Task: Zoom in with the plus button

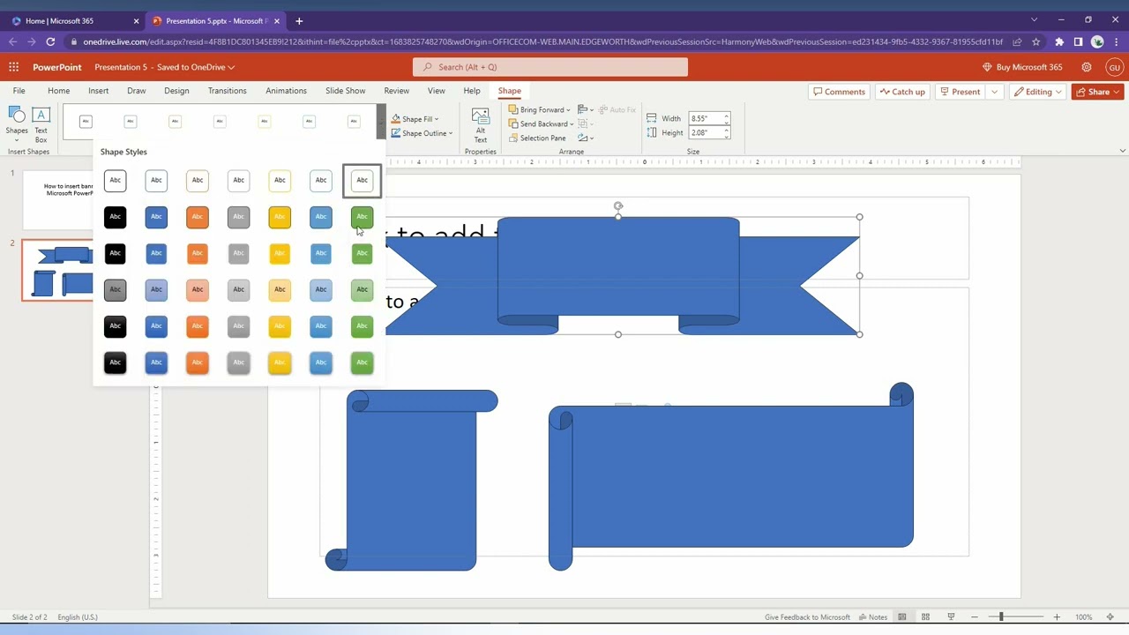Action: [1057, 617]
